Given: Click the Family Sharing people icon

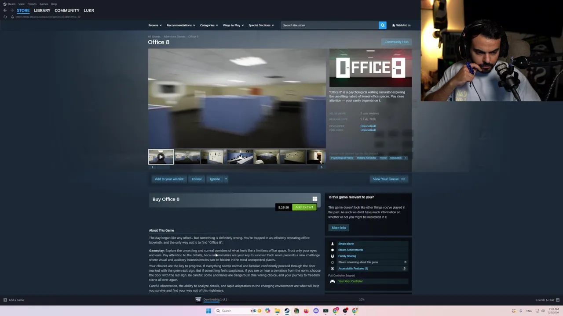Looking at the screenshot, I should (333, 256).
